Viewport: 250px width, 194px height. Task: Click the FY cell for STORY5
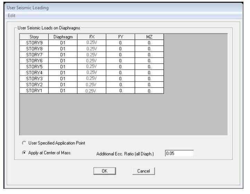click(121, 67)
